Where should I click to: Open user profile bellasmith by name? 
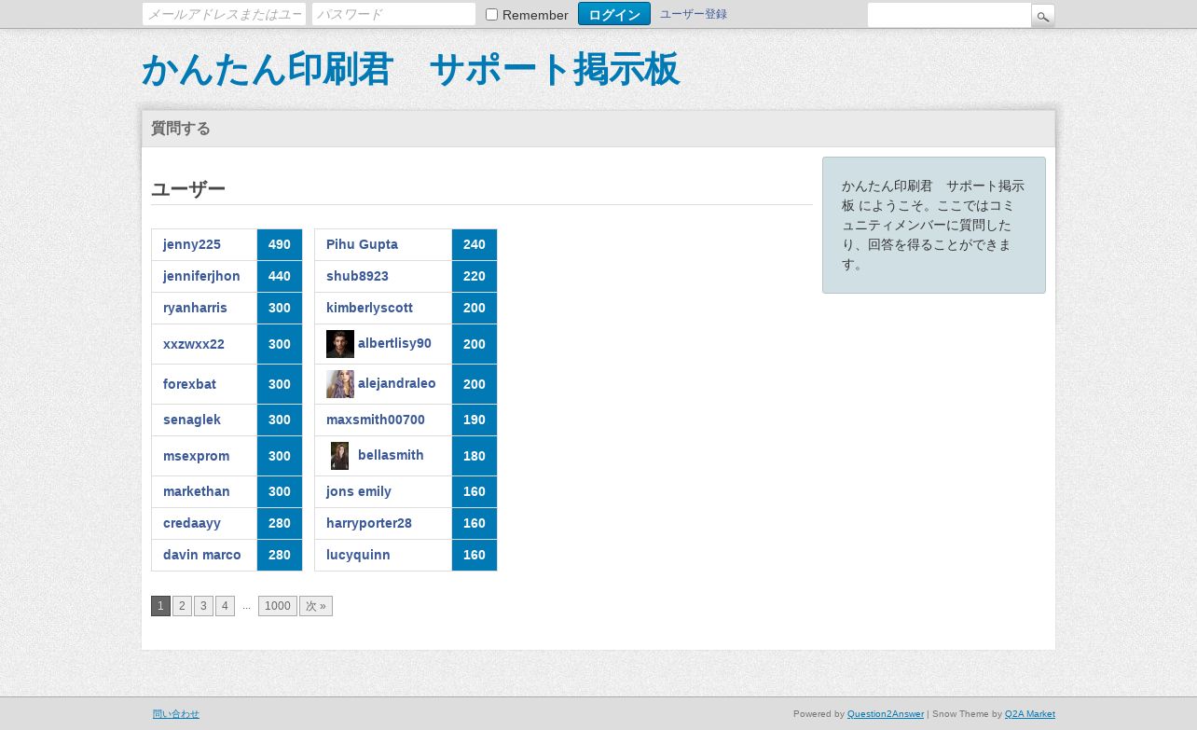click(391, 455)
